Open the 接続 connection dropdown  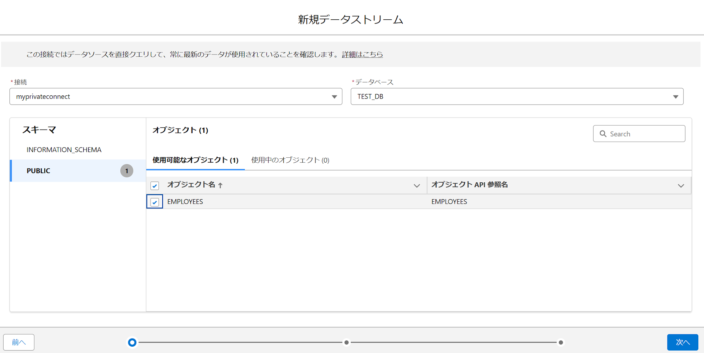(176, 96)
